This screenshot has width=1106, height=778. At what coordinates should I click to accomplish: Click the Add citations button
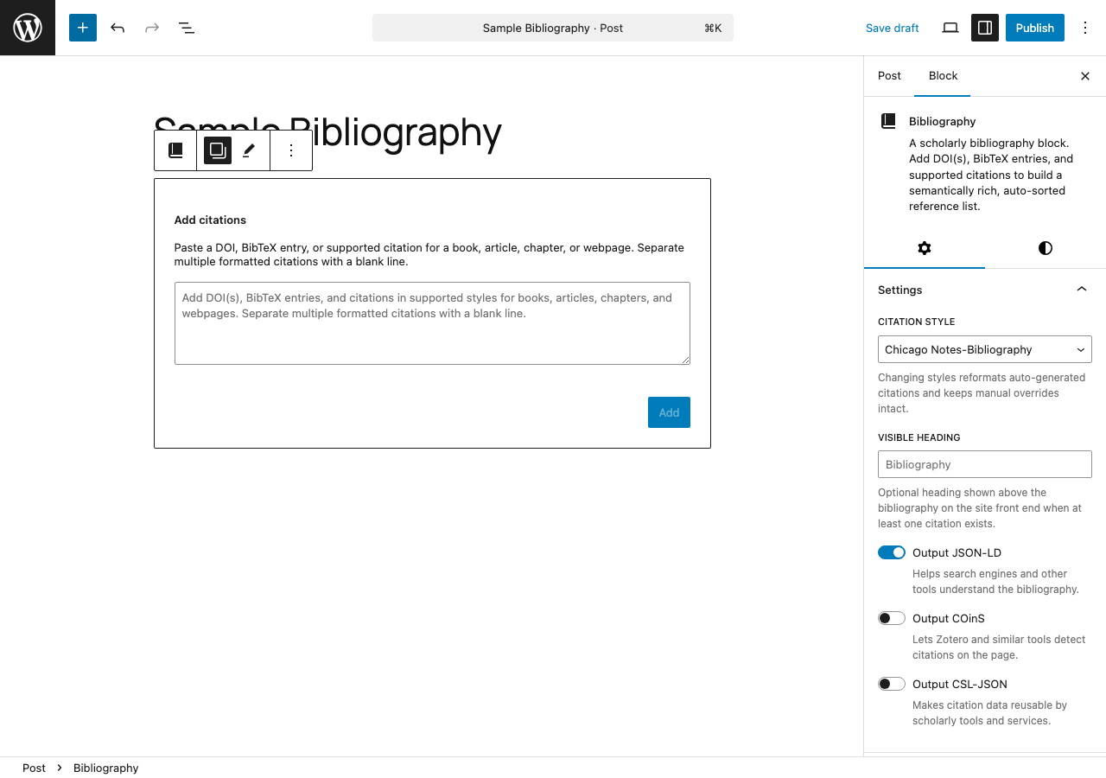click(669, 412)
